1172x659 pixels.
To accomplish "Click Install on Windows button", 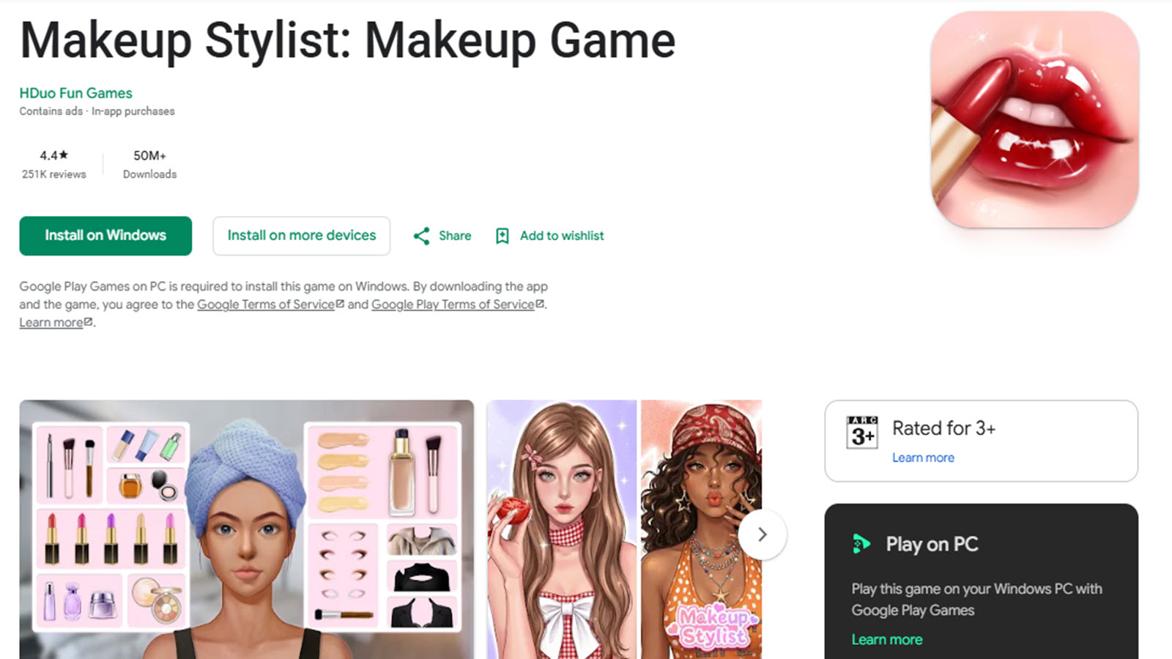I will click(105, 236).
